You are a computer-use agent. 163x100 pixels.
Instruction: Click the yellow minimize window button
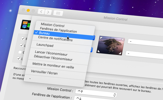[28, 10]
